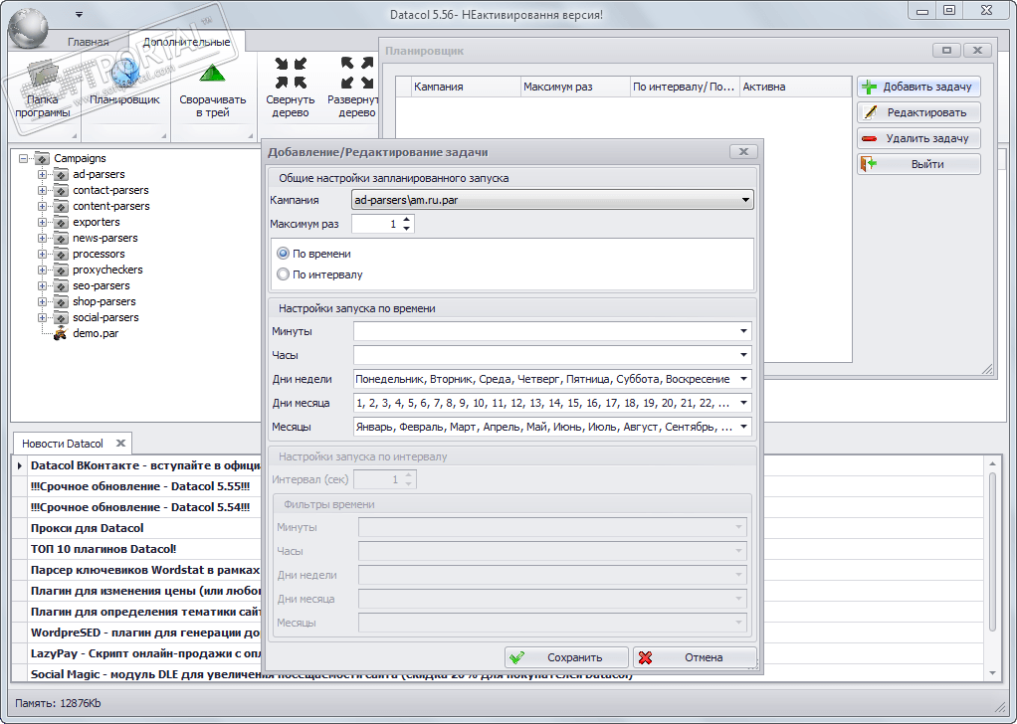Open the Дни недели dropdown with weekdays
This screenshot has height=724, width=1017.
[552, 379]
